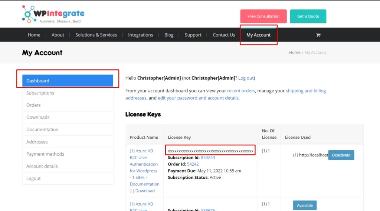Image resolution: width=380 pixels, height=211 pixels.
Task: Open order 54242 link
Action: tap(193, 164)
